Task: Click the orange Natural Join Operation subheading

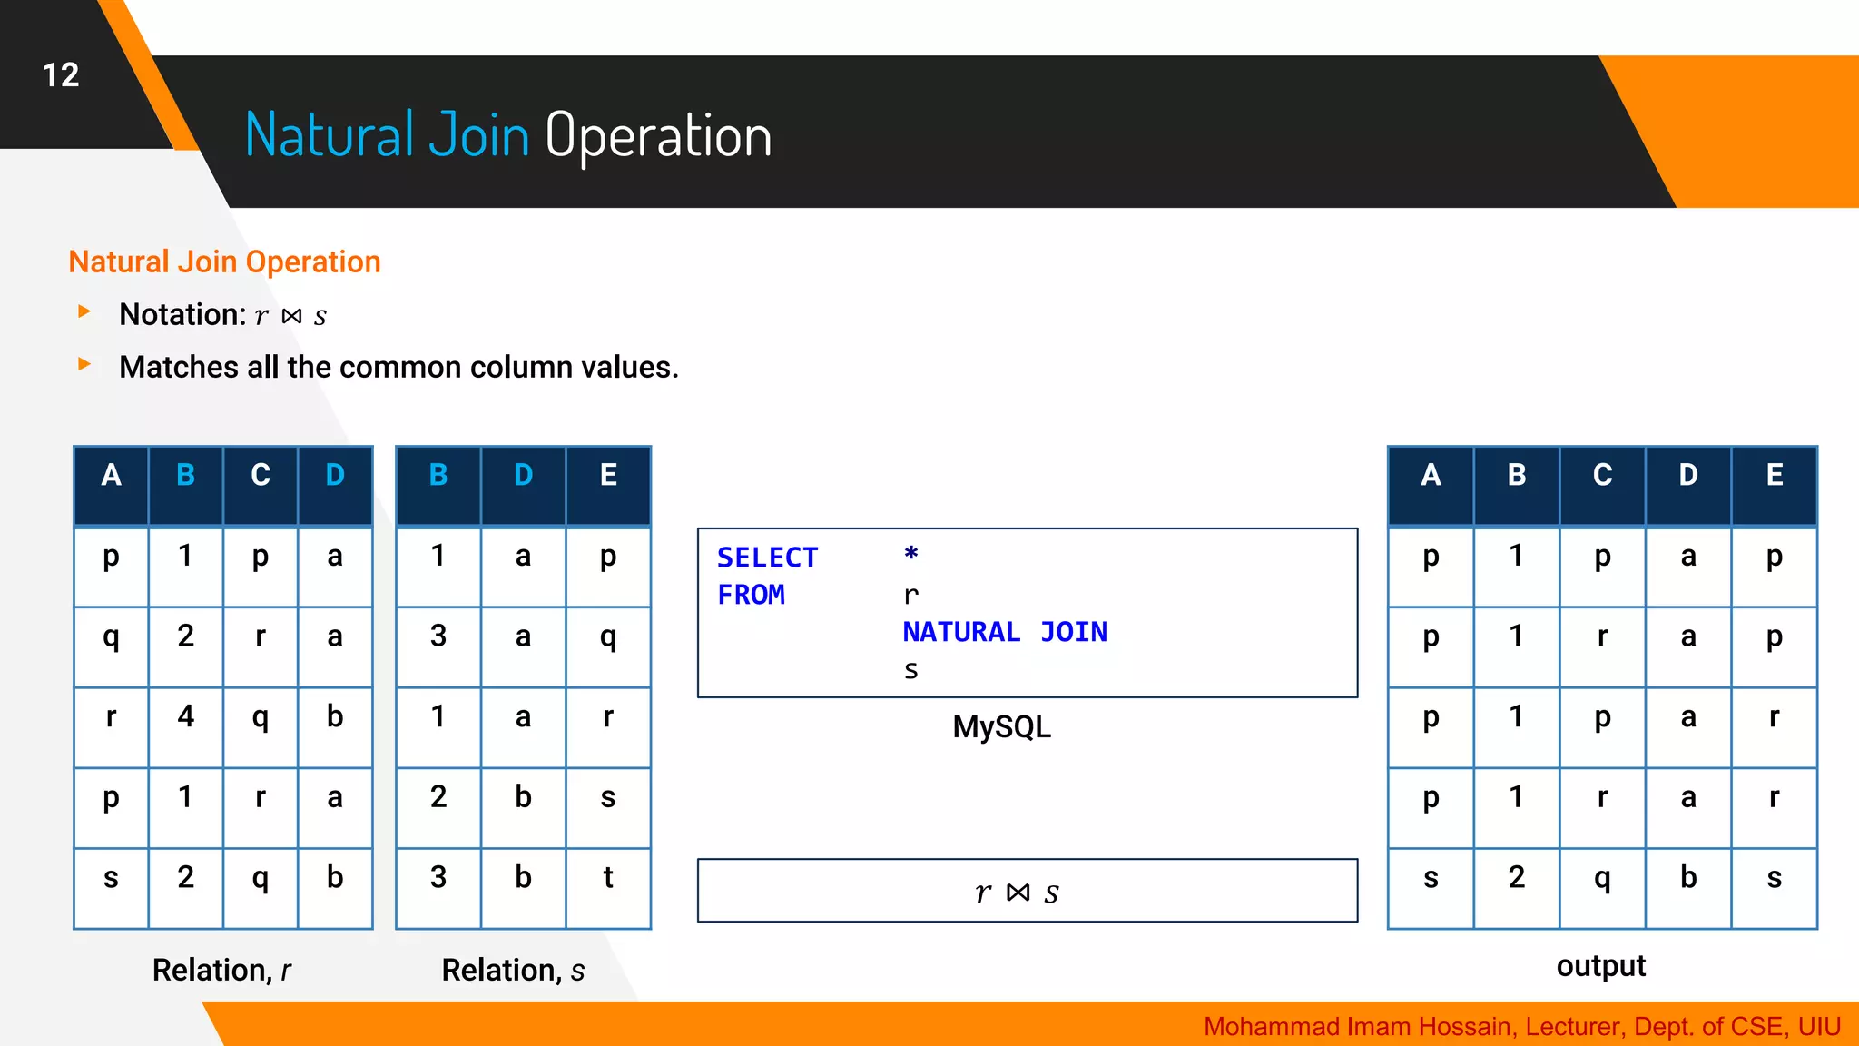Action: [x=224, y=261]
